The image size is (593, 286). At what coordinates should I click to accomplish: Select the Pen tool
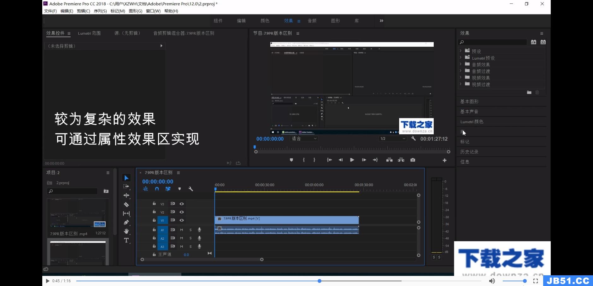[x=126, y=222]
